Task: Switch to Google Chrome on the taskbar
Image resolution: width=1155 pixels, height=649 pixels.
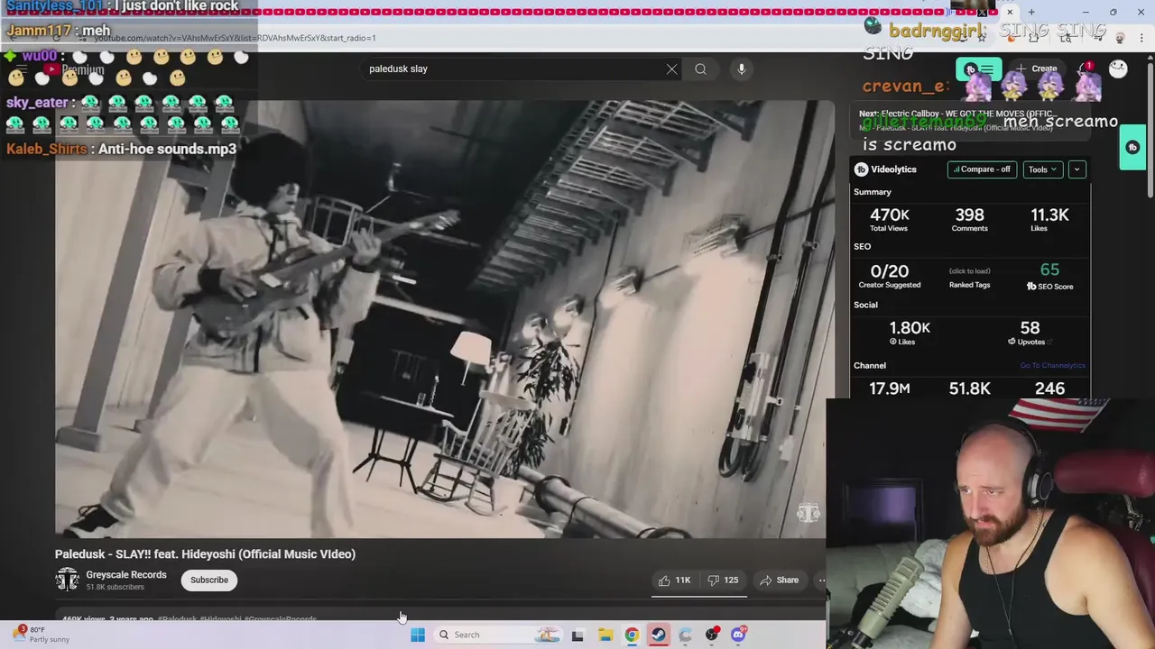Action: click(x=632, y=635)
